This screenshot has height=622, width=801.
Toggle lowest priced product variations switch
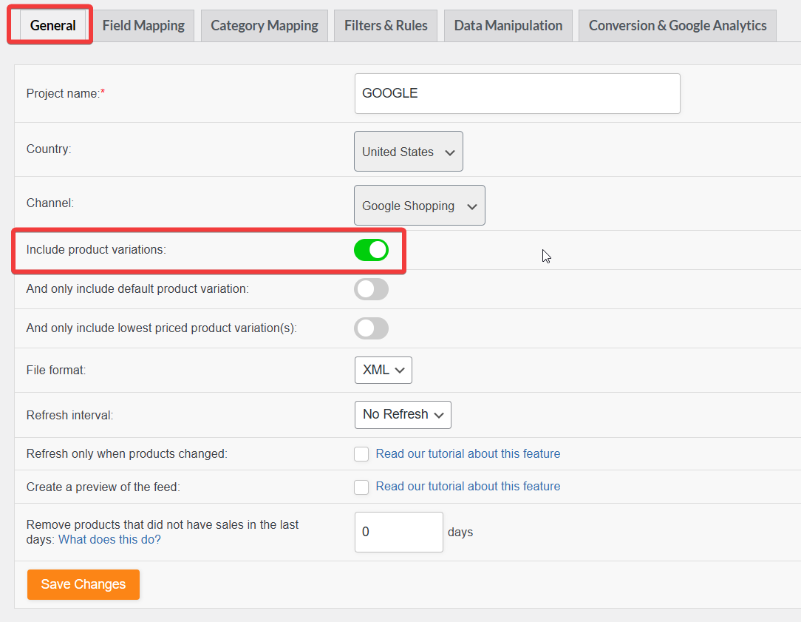pos(371,328)
